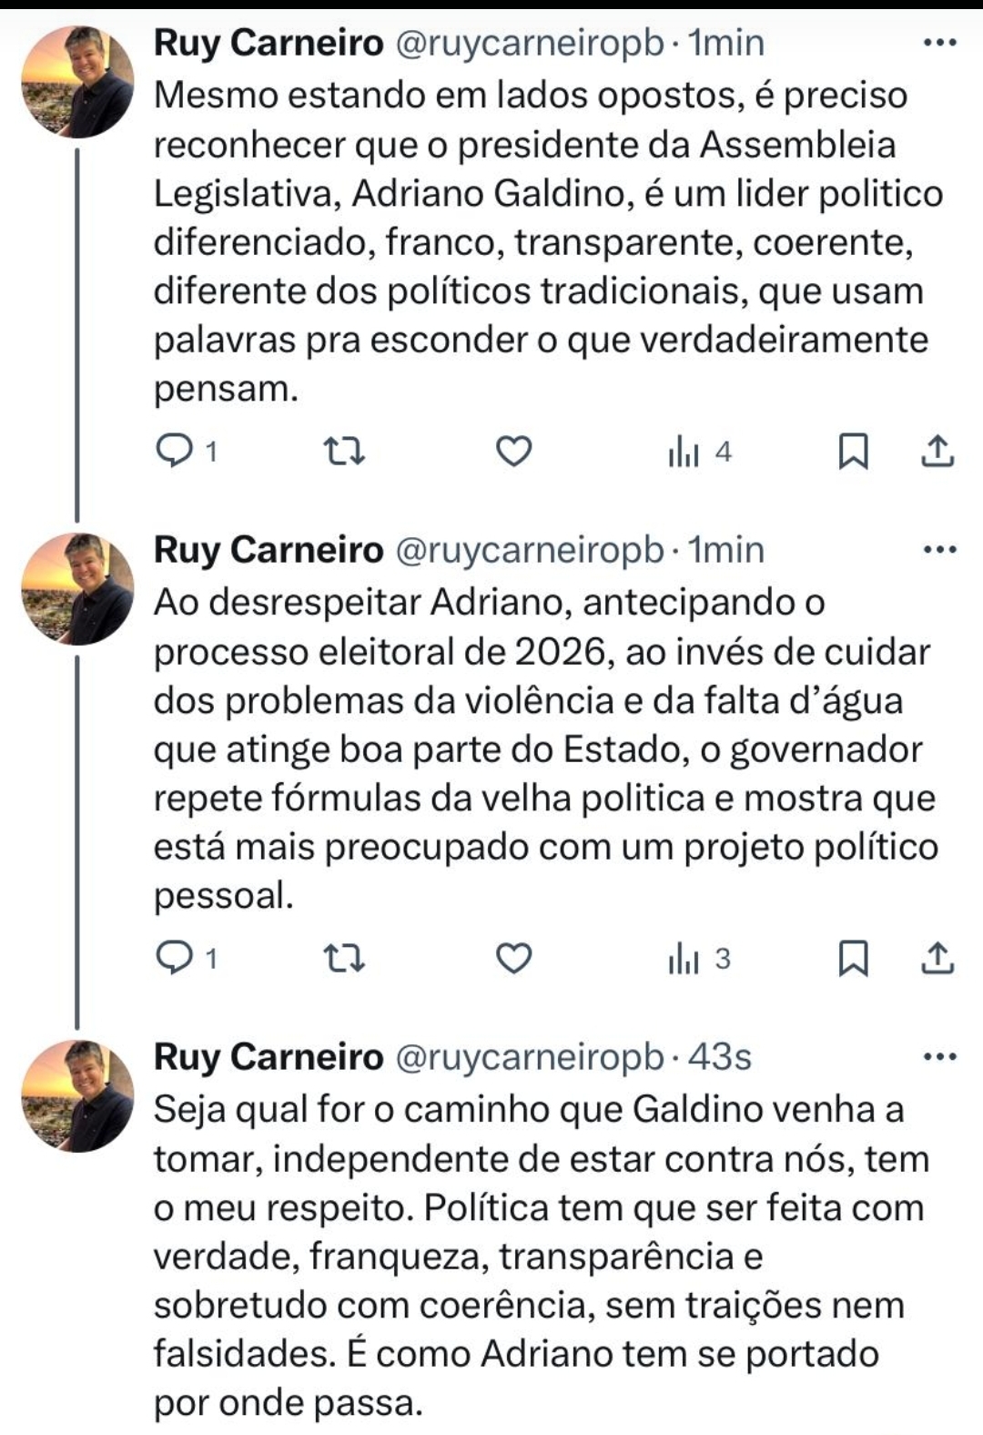Like the first tweet in thread
Viewport: 983px width, 1435px height.
coord(513,451)
